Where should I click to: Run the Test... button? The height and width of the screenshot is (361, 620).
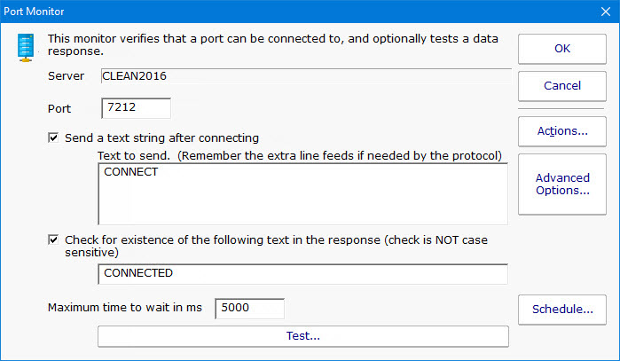[x=302, y=337]
